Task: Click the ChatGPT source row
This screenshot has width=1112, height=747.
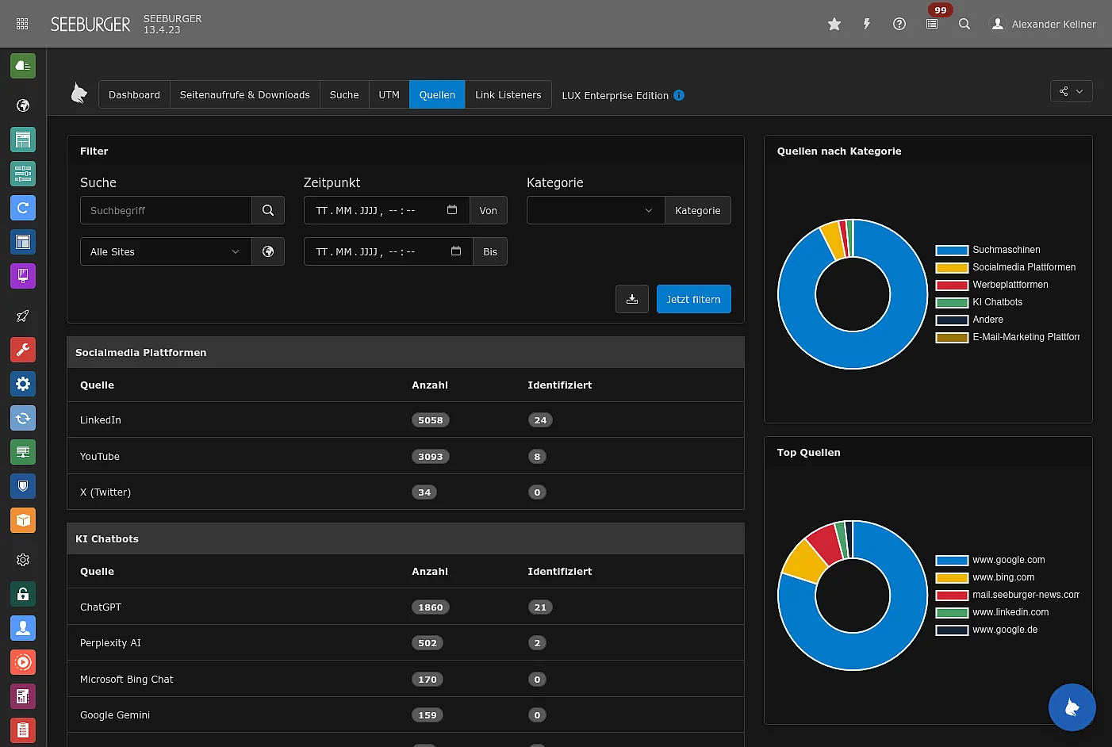Action: 405,607
